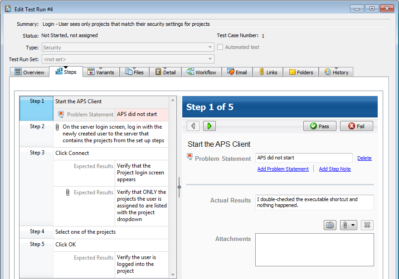Click the Add Step Note link

coord(335,169)
